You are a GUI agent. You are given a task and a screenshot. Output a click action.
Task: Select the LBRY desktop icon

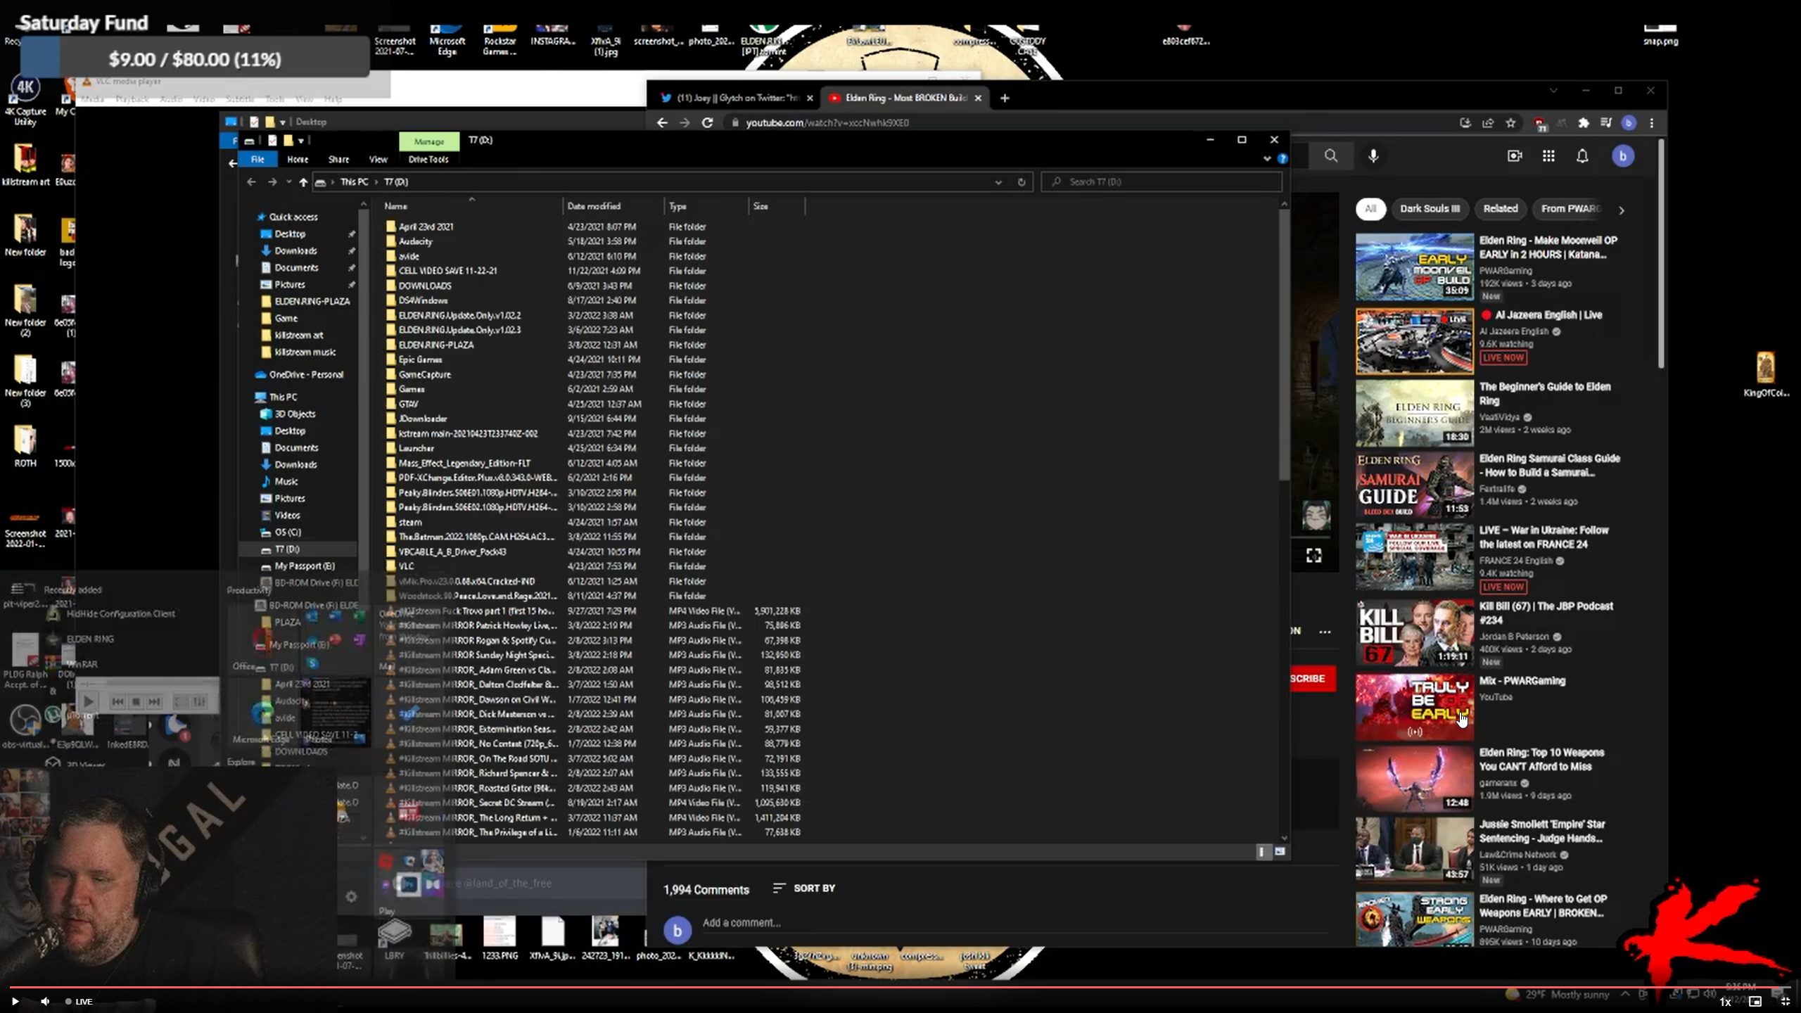coord(395,939)
